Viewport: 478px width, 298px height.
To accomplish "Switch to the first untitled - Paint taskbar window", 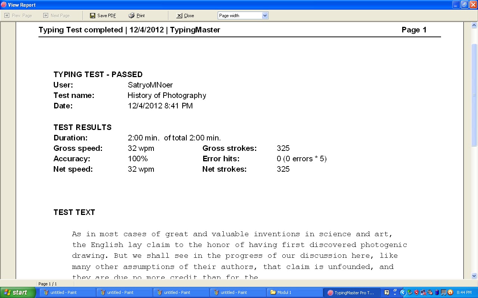I will 68,292.
